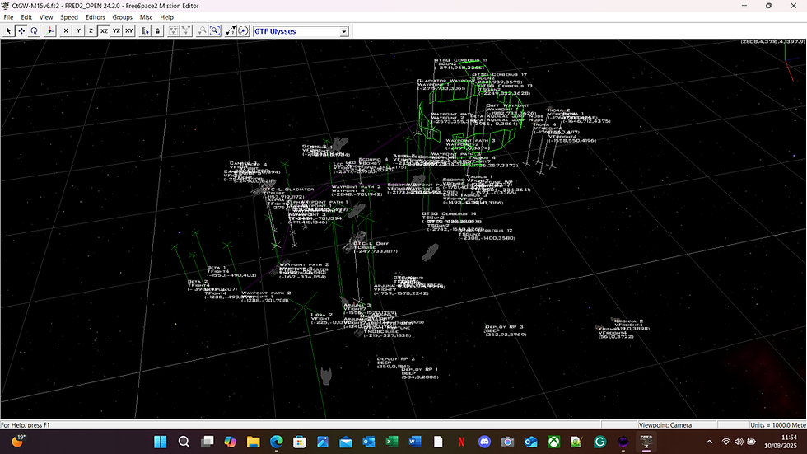Open the Edit menu
The height and width of the screenshot is (454, 807).
click(x=26, y=17)
